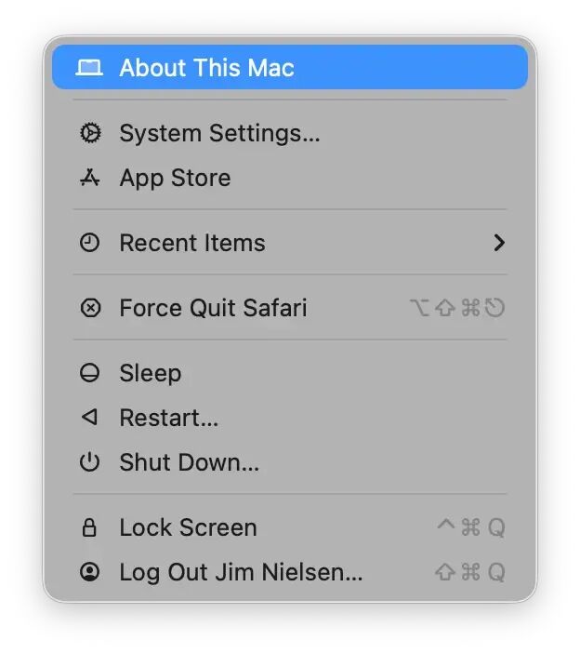Click the user avatar icon beside Log Out
Viewport: 580px width, 653px height.
point(90,572)
